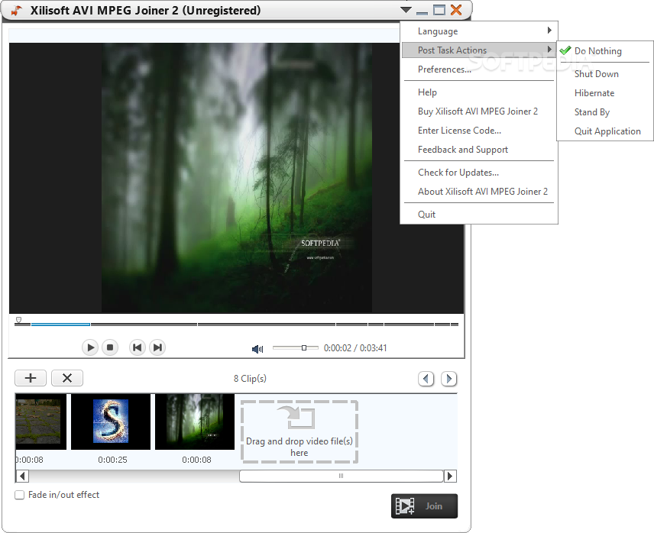The image size is (654, 533).
Task: Click the Join button
Action: pos(424,506)
